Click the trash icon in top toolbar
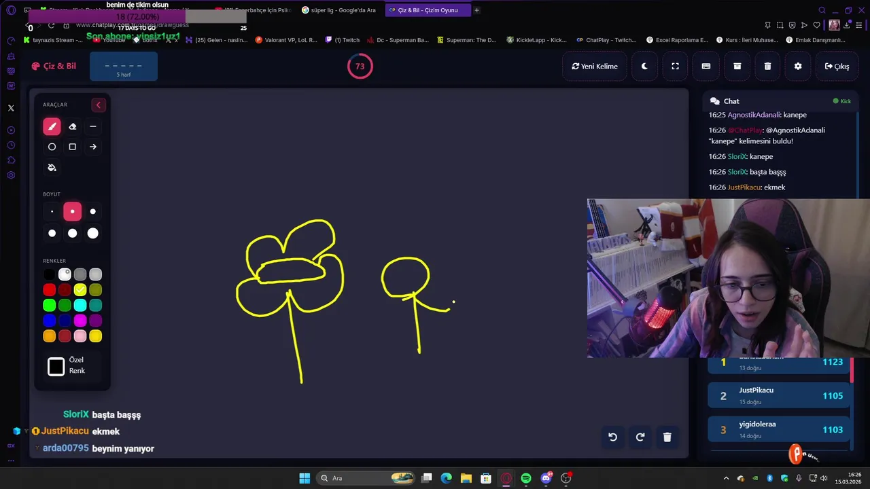Viewport: 870px width, 489px height. click(767, 67)
